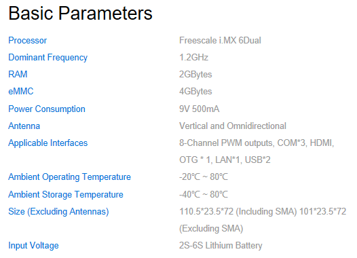This screenshot has width=357, height=258.
Task: Click the 1.2GHz frequency value
Action: [193, 58]
